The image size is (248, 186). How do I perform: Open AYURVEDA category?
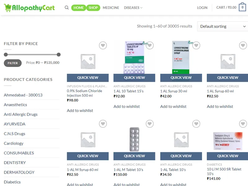click(15, 124)
